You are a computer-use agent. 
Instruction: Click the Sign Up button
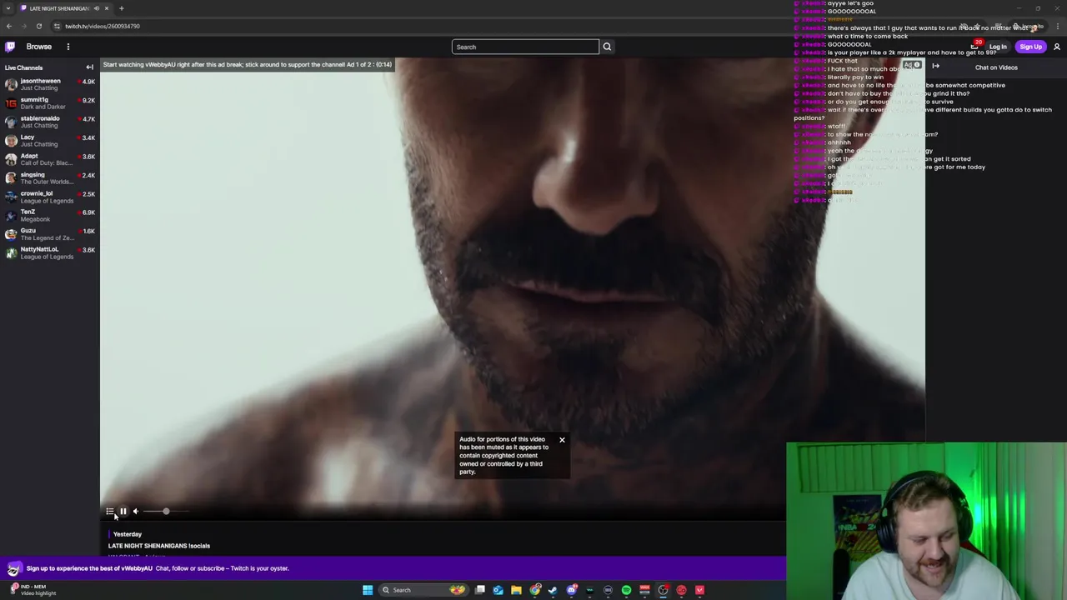pos(1030,47)
